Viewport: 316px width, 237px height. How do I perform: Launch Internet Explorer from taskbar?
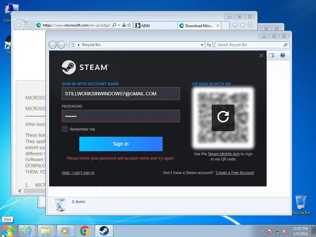(27, 231)
